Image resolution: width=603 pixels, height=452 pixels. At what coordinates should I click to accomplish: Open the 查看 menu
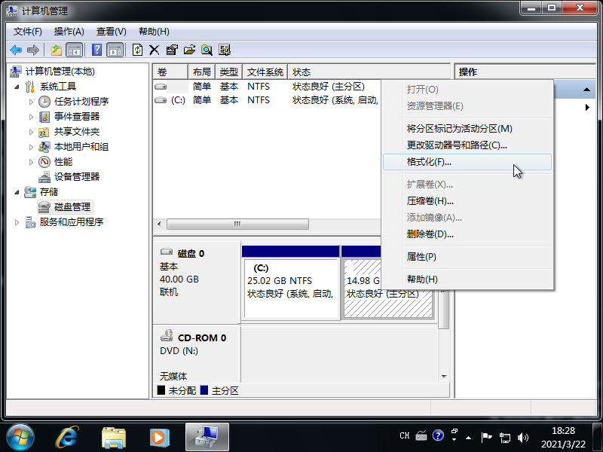(110, 31)
